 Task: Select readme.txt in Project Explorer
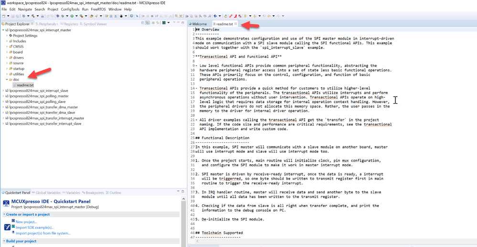click(x=25, y=85)
